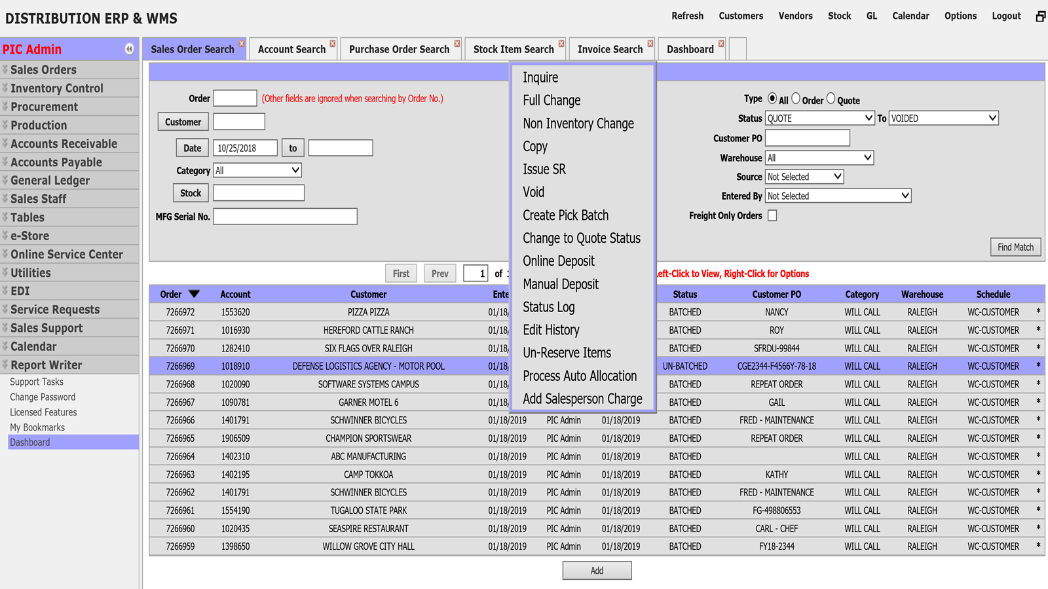Click the Find Match button
The height and width of the screenshot is (589, 1048).
[x=1015, y=247]
